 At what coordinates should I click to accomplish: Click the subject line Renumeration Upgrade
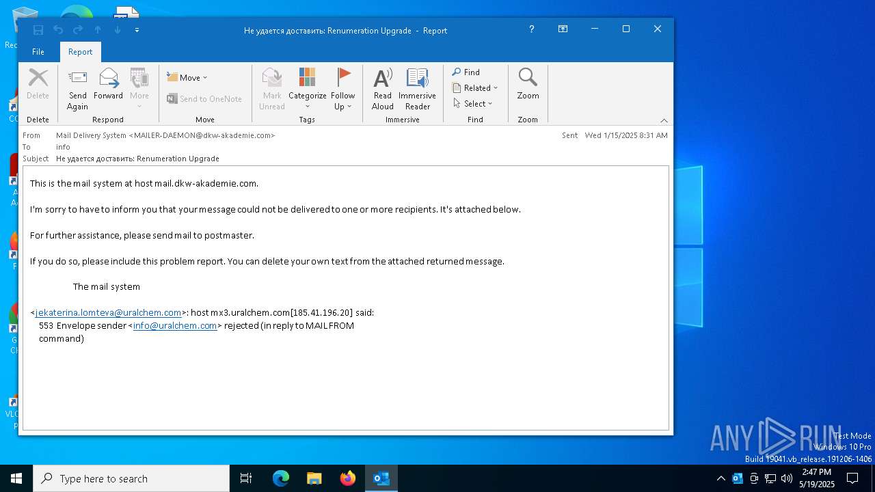[137, 159]
